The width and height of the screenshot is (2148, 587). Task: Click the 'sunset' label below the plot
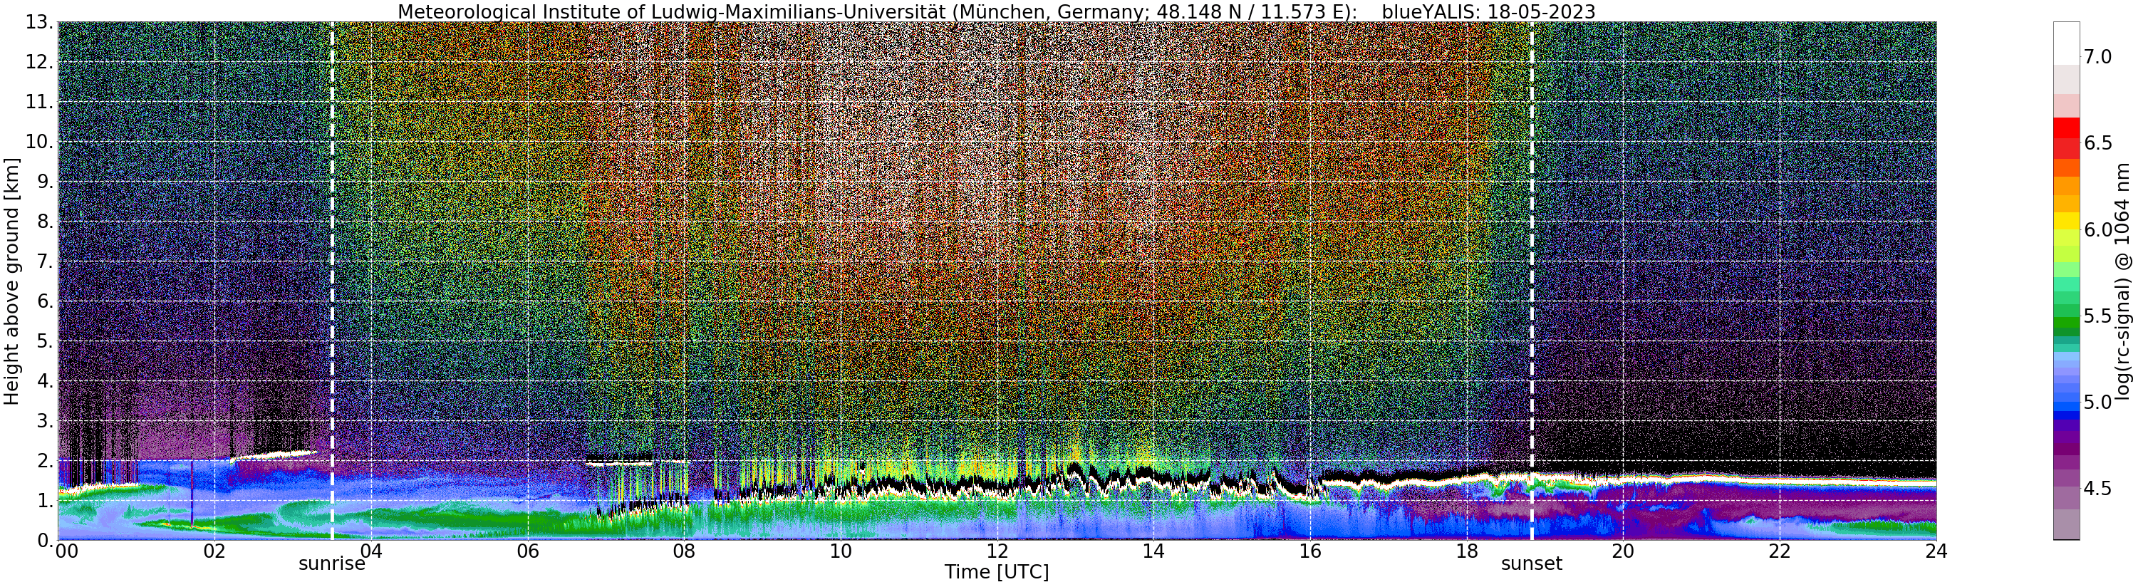(x=1532, y=563)
